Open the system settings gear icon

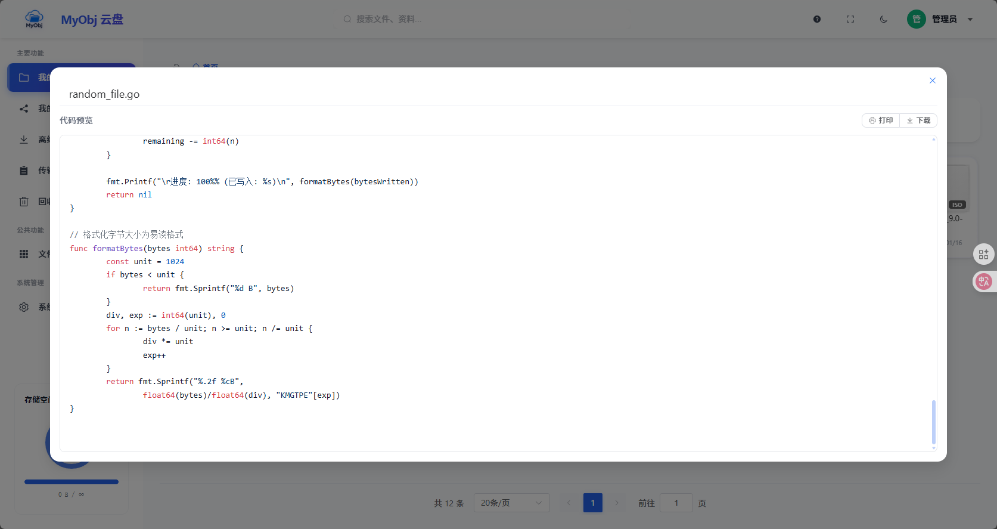pyautogui.click(x=24, y=307)
